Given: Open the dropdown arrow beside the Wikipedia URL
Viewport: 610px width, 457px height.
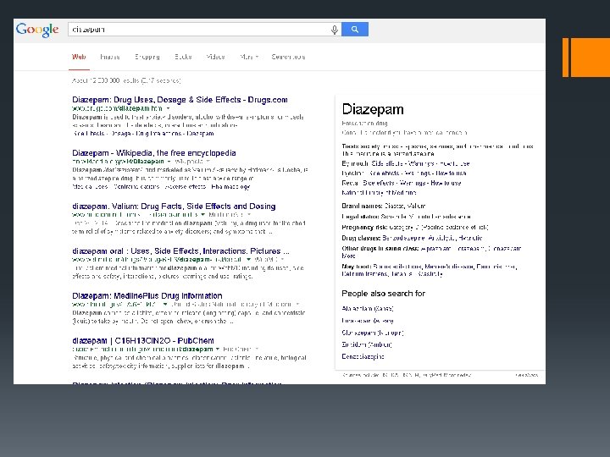Looking at the screenshot, I should (x=169, y=162).
